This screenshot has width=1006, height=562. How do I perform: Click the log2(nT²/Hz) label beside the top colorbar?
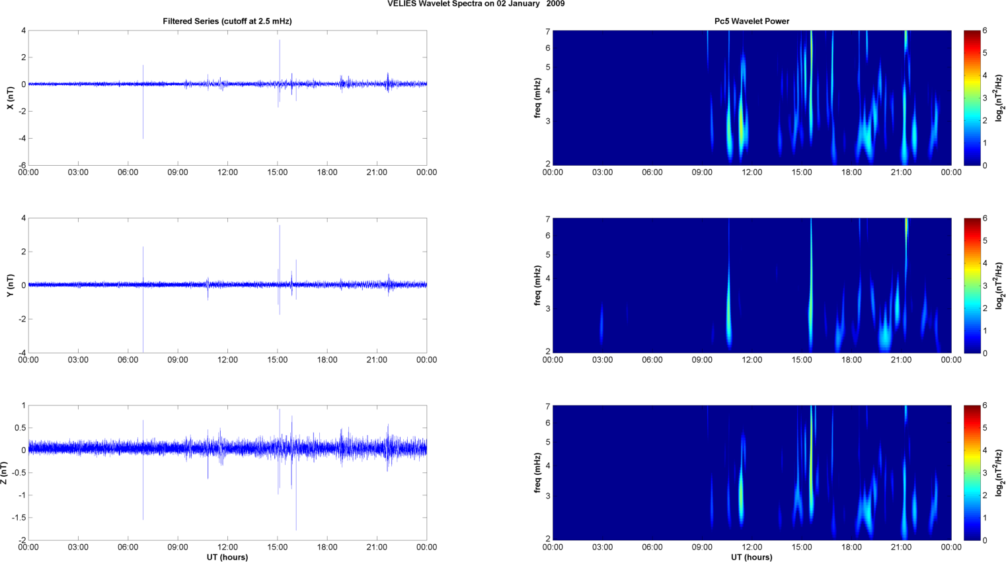coord(1001,98)
